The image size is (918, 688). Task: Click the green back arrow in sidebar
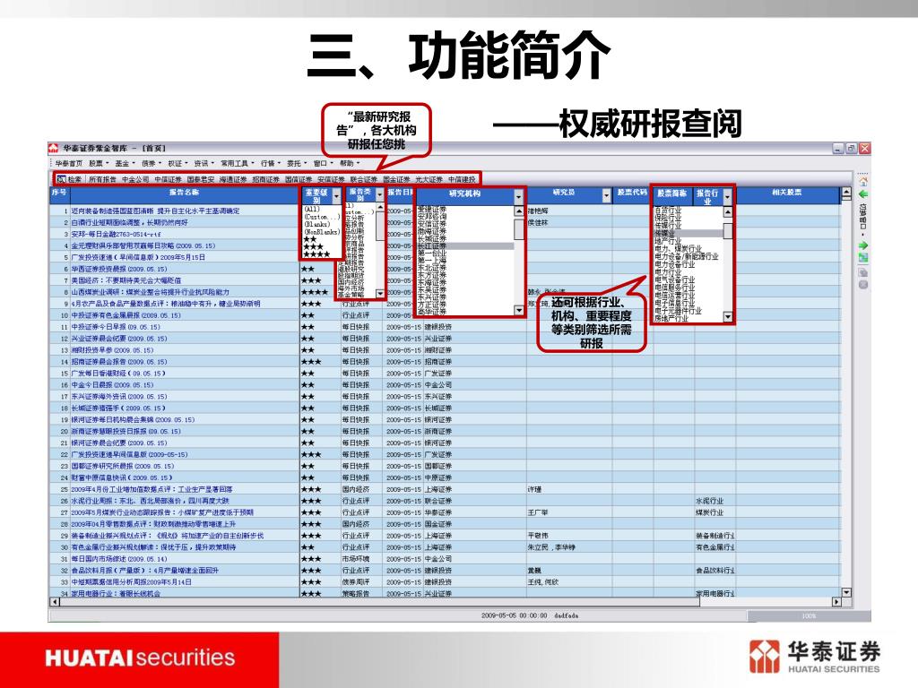point(863,194)
